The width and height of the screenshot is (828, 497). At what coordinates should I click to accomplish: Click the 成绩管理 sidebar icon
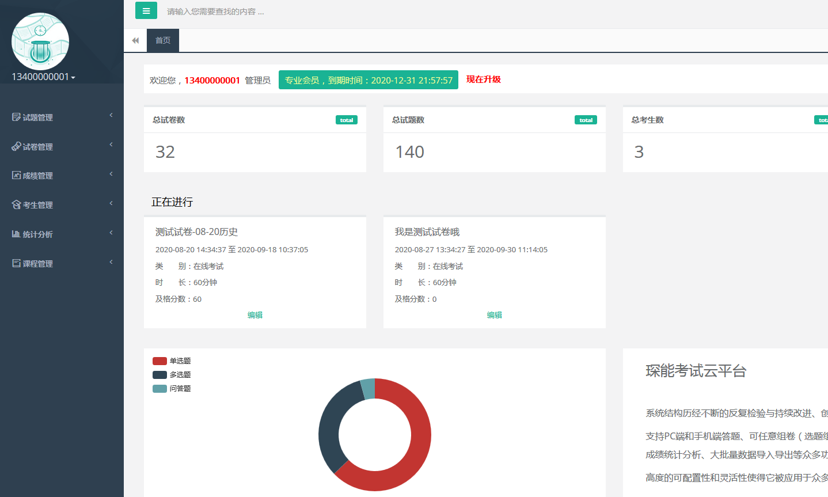[x=16, y=175]
